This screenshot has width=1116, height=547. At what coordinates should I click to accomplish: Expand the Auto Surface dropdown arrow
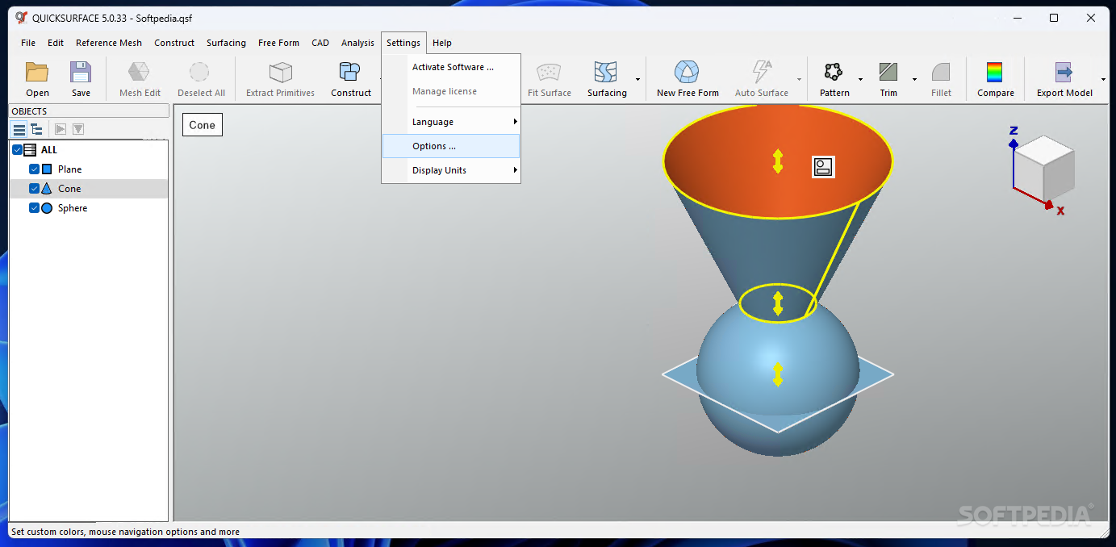(800, 79)
